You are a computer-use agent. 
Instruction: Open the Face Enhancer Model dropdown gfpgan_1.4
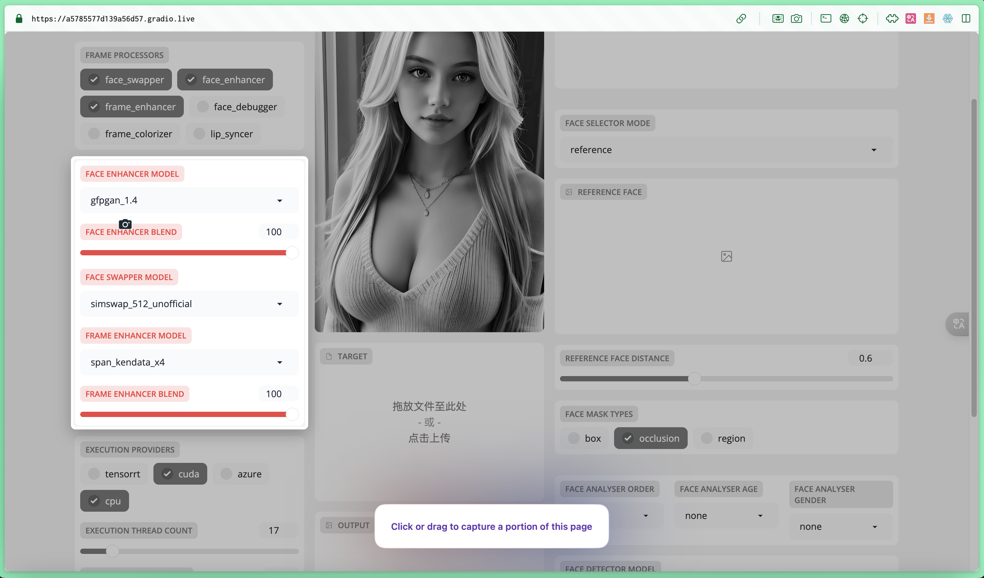click(x=189, y=200)
